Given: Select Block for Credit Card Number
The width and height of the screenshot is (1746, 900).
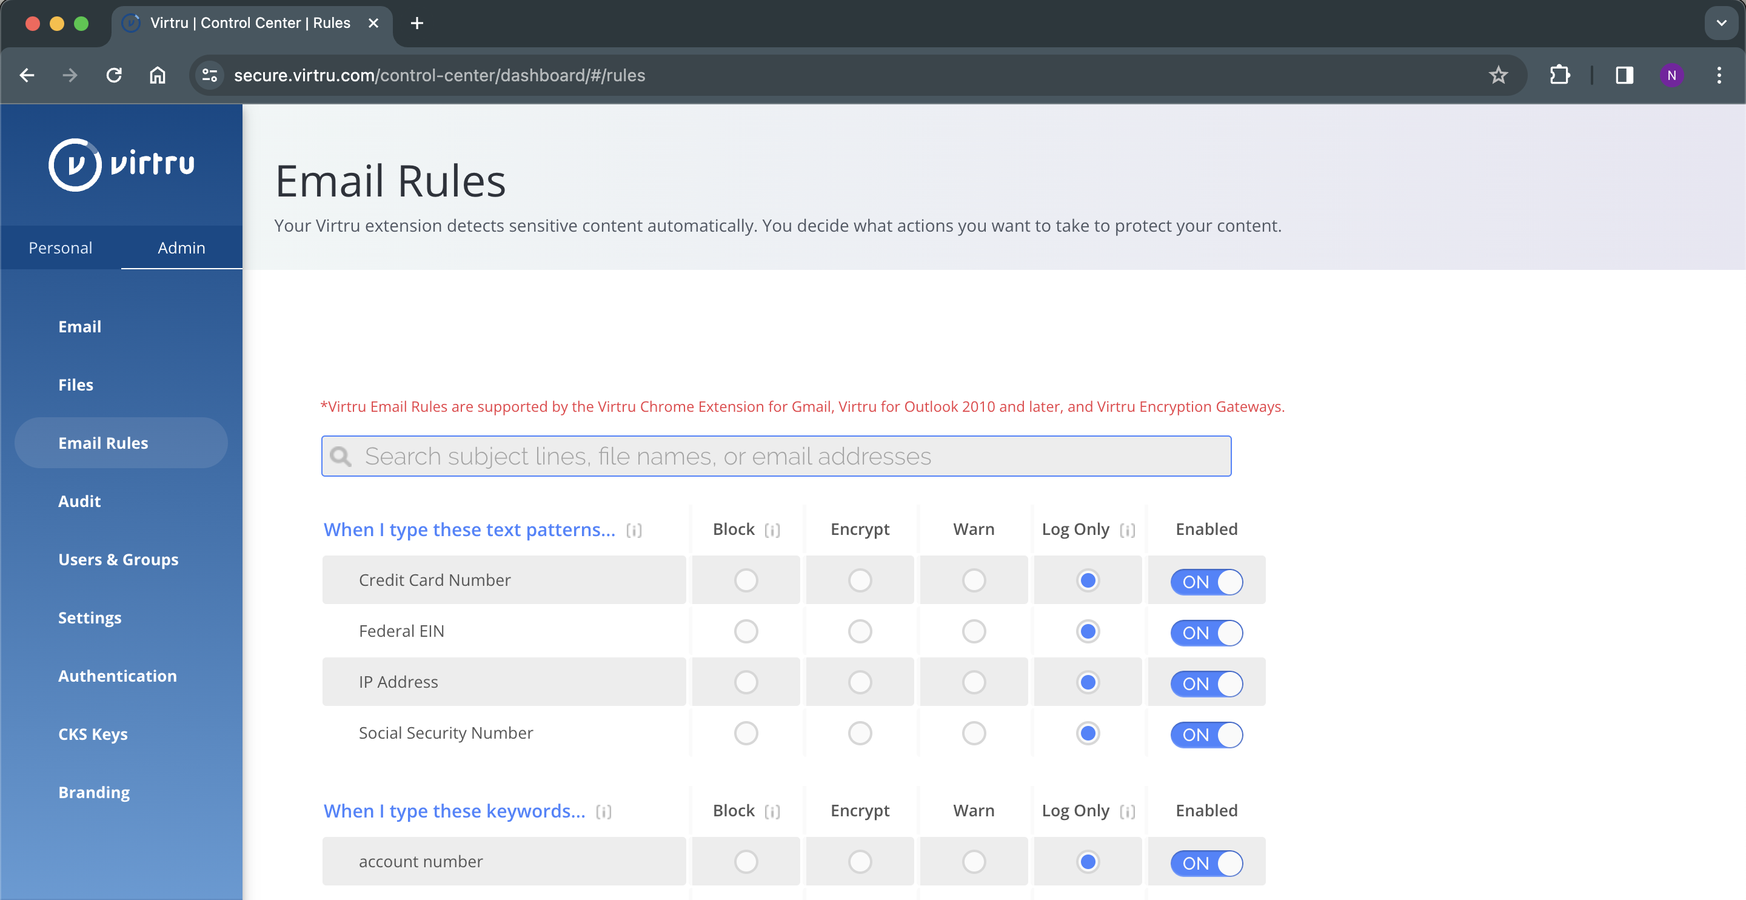Looking at the screenshot, I should (746, 580).
